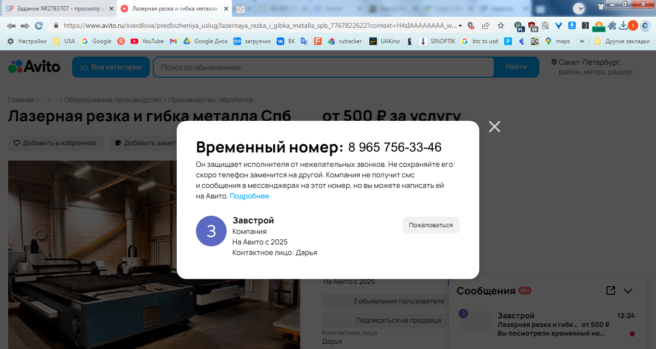Open the browser gear menu icon
Screen dimensions: 656x349
pos(646,25)
